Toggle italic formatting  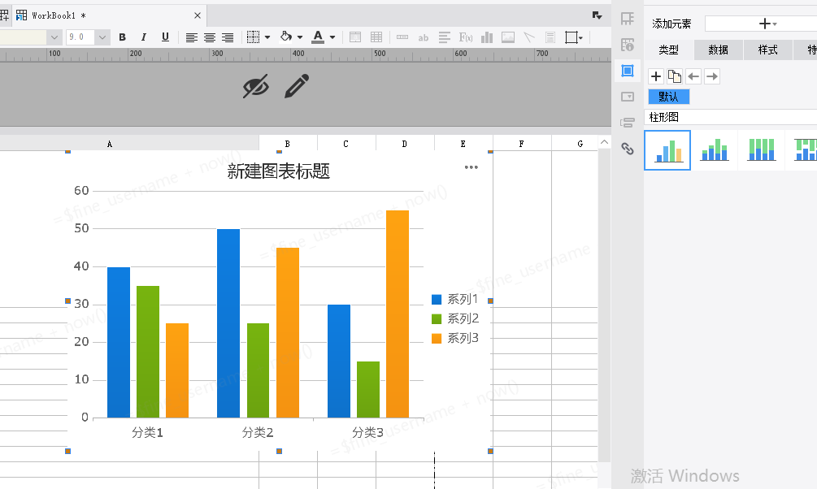click(x=143, y=37)
